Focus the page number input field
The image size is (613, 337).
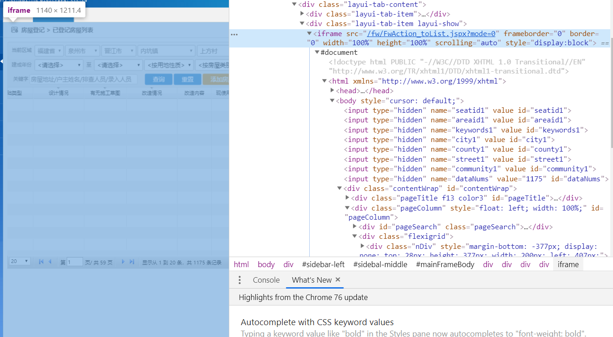pyautogui.click(x=75, y=262)
